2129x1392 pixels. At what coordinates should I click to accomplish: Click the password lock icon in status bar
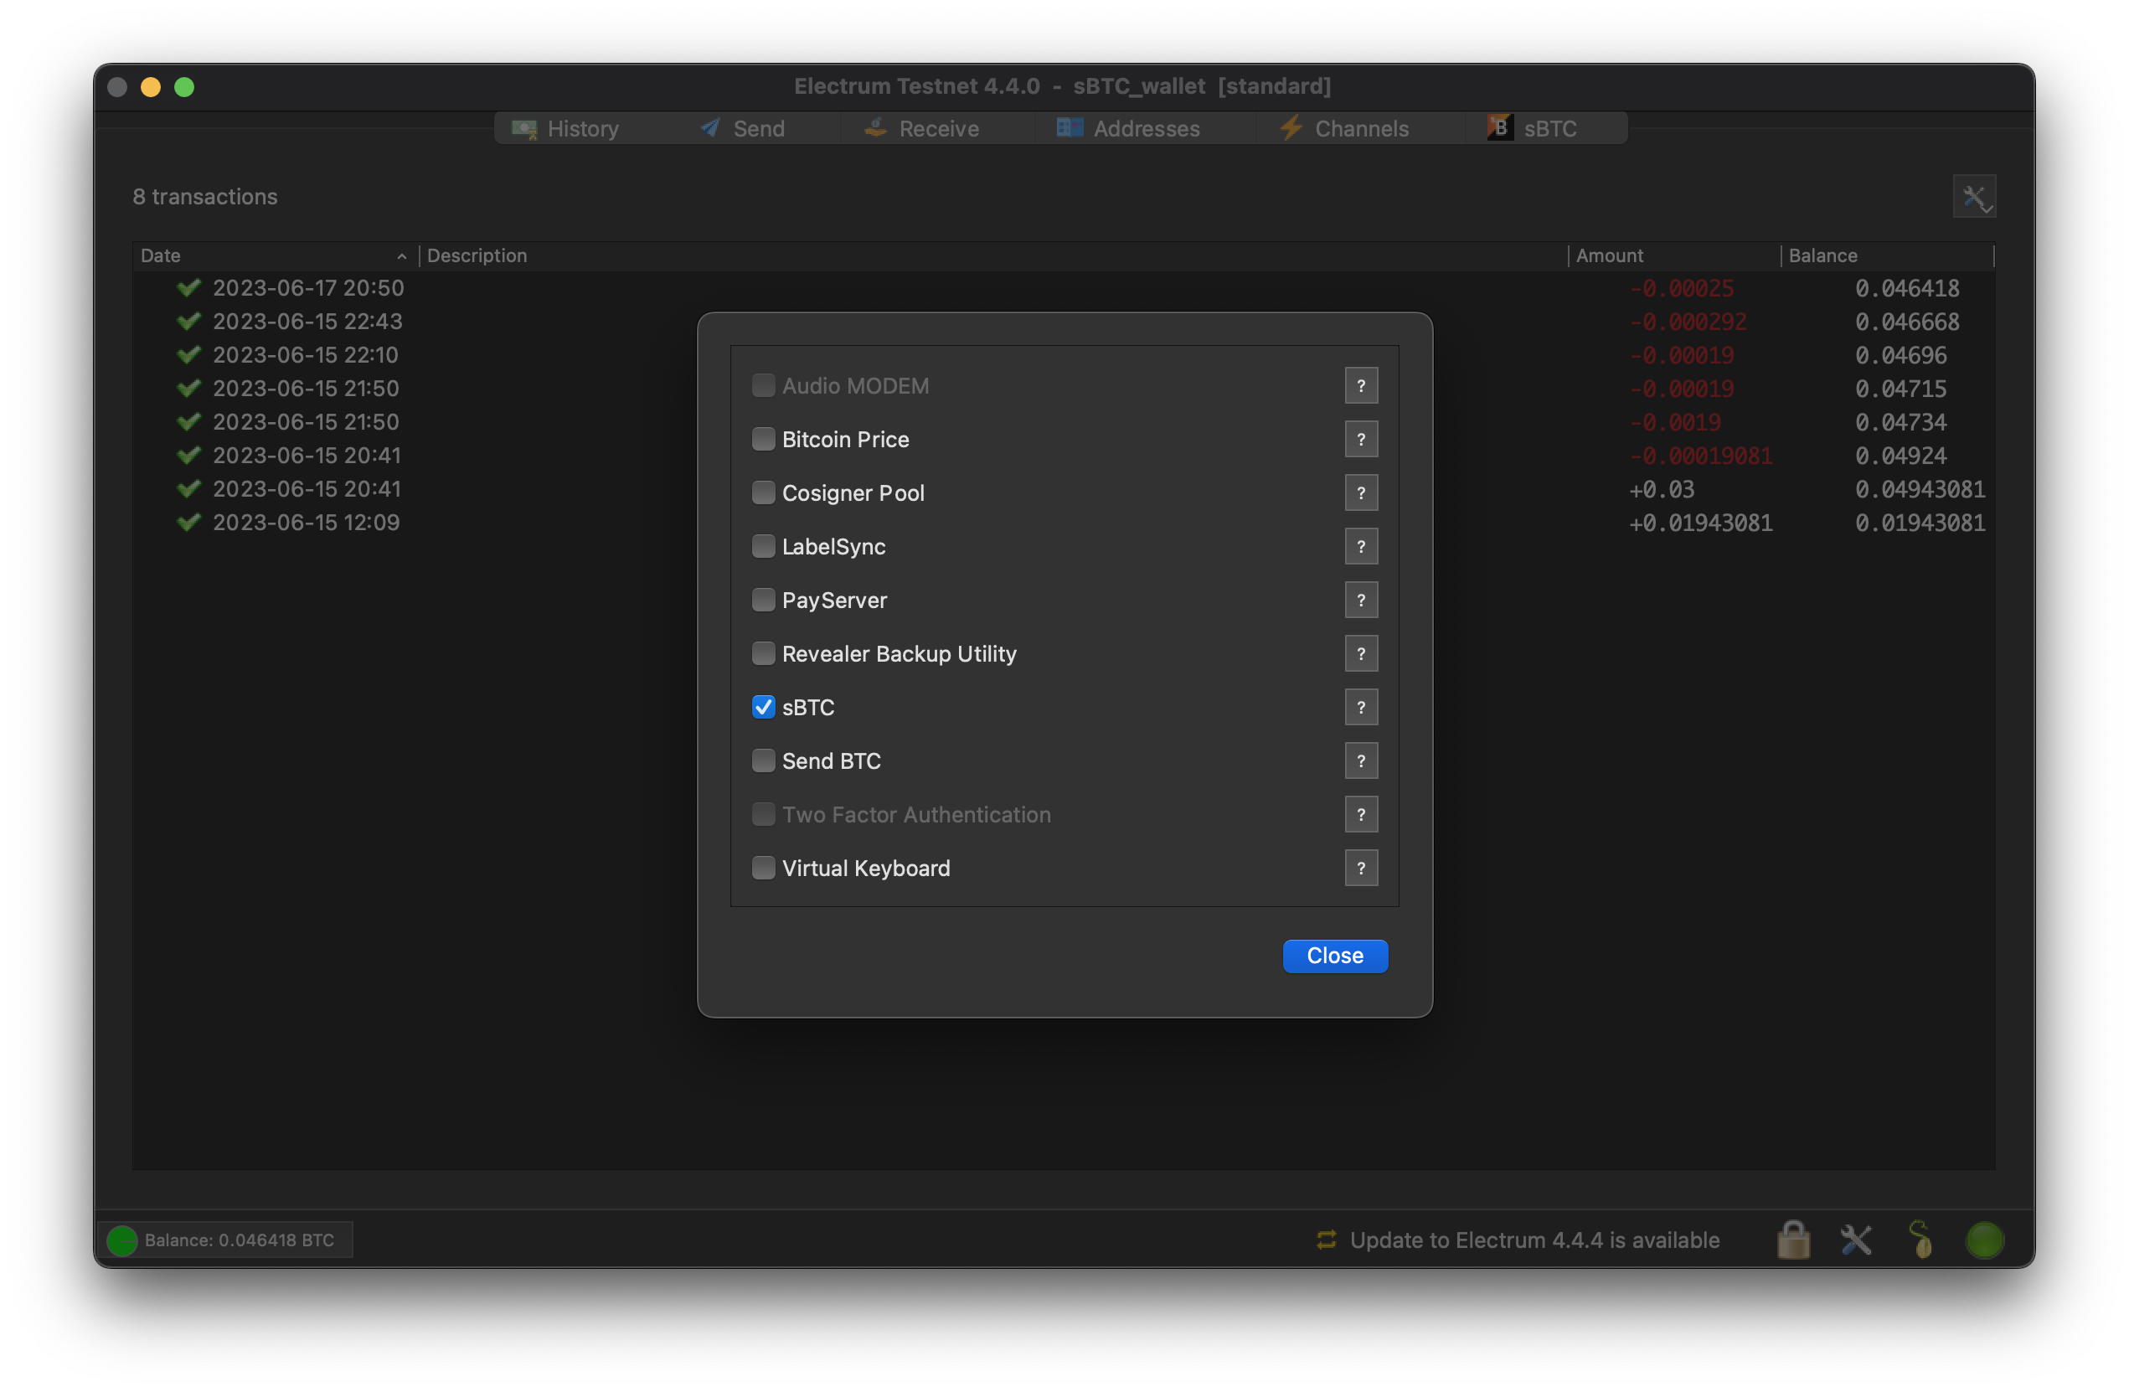pos(1792,1240)
